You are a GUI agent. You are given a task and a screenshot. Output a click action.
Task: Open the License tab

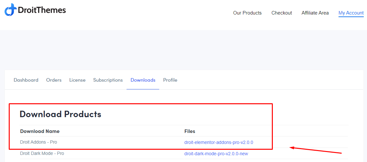77,80
